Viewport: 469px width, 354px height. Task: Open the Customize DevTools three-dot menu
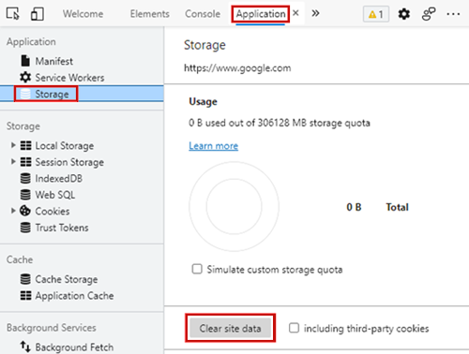(x=453, y=14)
